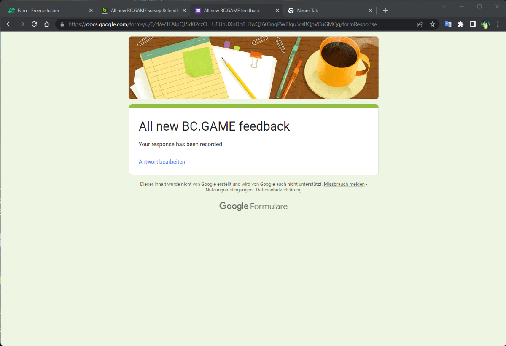Go to the browser home page

pyautogui.click(x=47, y=24)
